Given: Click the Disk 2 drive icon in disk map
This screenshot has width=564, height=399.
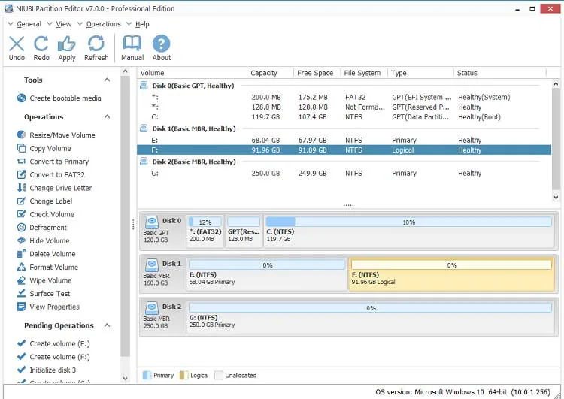Looking at the screenshot, I should click(x=152, y=307).
